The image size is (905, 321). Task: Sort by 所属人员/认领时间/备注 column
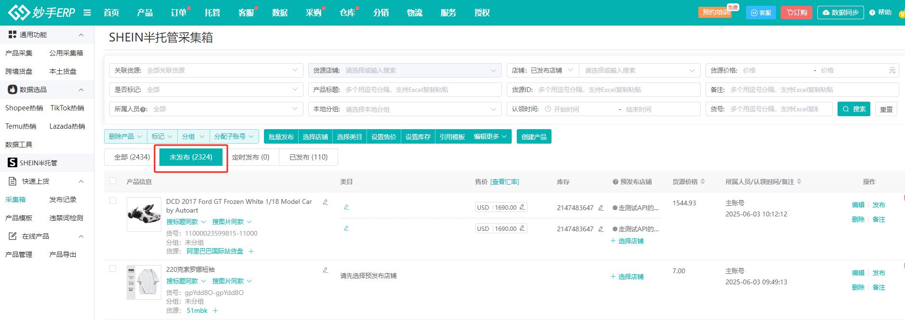click(799, 182)
